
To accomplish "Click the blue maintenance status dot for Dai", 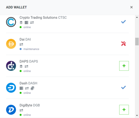I will click(x=21, y=49).
